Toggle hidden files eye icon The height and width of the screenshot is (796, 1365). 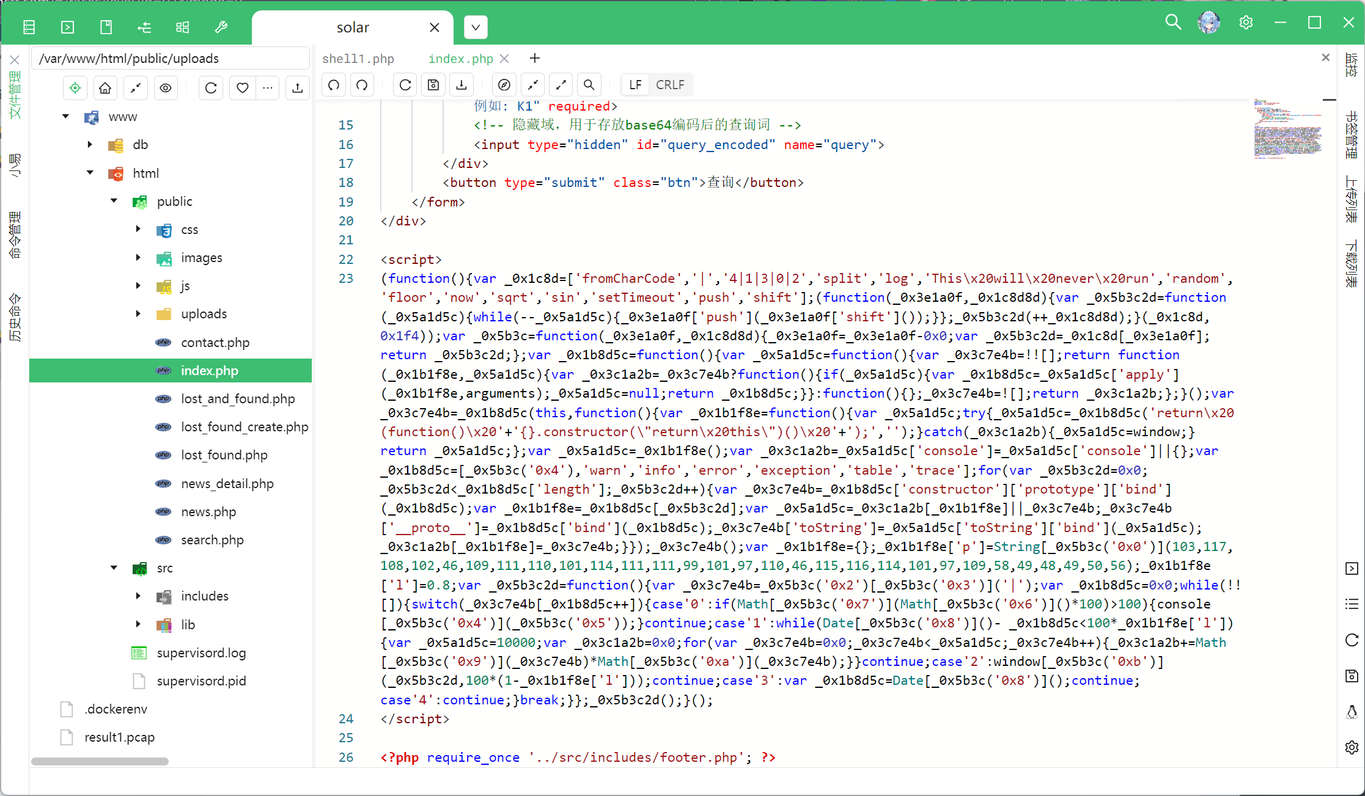point(166,88)
